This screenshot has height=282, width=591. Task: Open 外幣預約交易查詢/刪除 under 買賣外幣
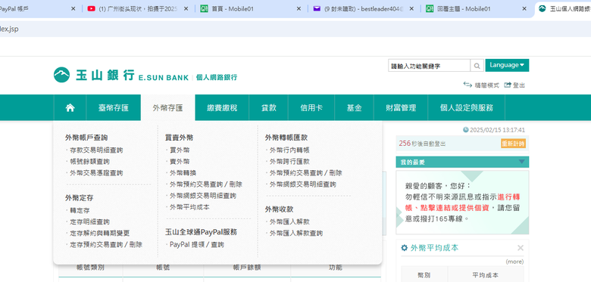206,184
